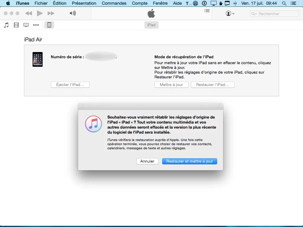Image resolution: width=303 pixels, height=227 pixels.
Task: Open the Fichier menu
Action: [41, 3]
